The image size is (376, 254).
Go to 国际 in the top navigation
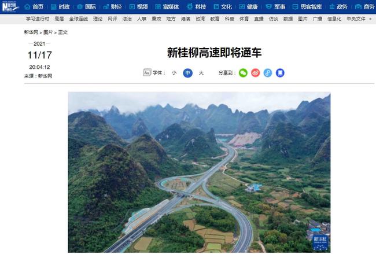[90, 7]
